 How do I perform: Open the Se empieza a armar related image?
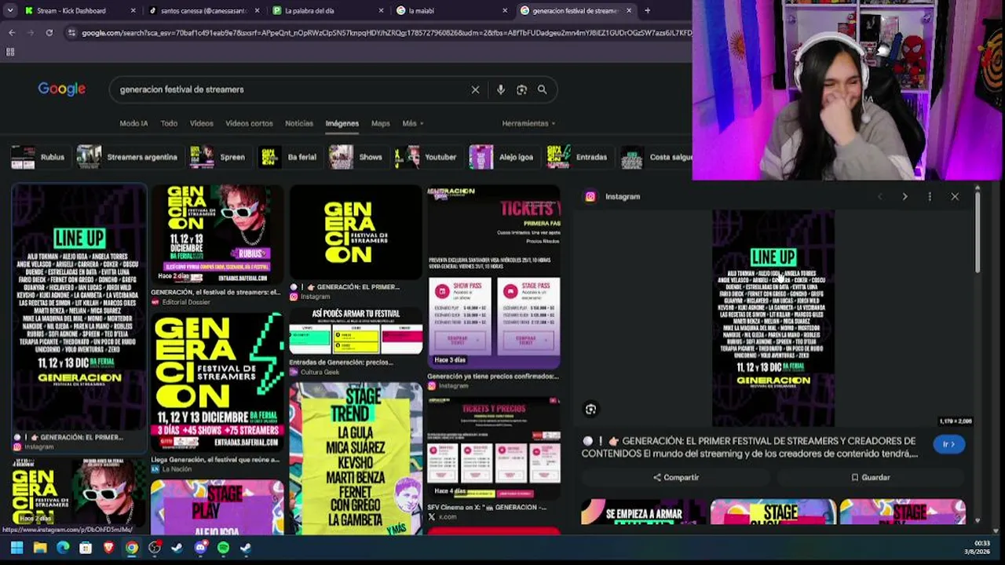643,512
